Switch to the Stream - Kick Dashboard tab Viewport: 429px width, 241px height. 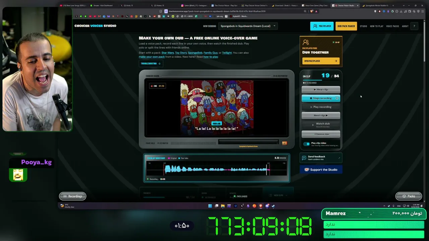pos(102,5)
